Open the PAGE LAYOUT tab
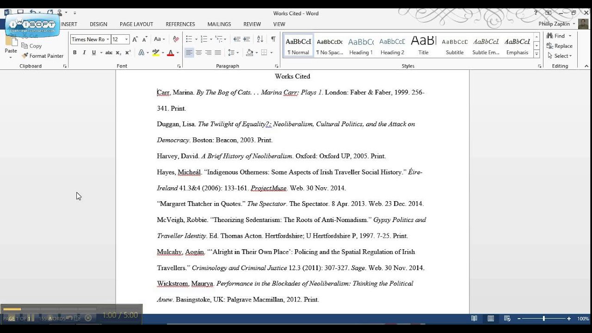 tap(136, 24)
